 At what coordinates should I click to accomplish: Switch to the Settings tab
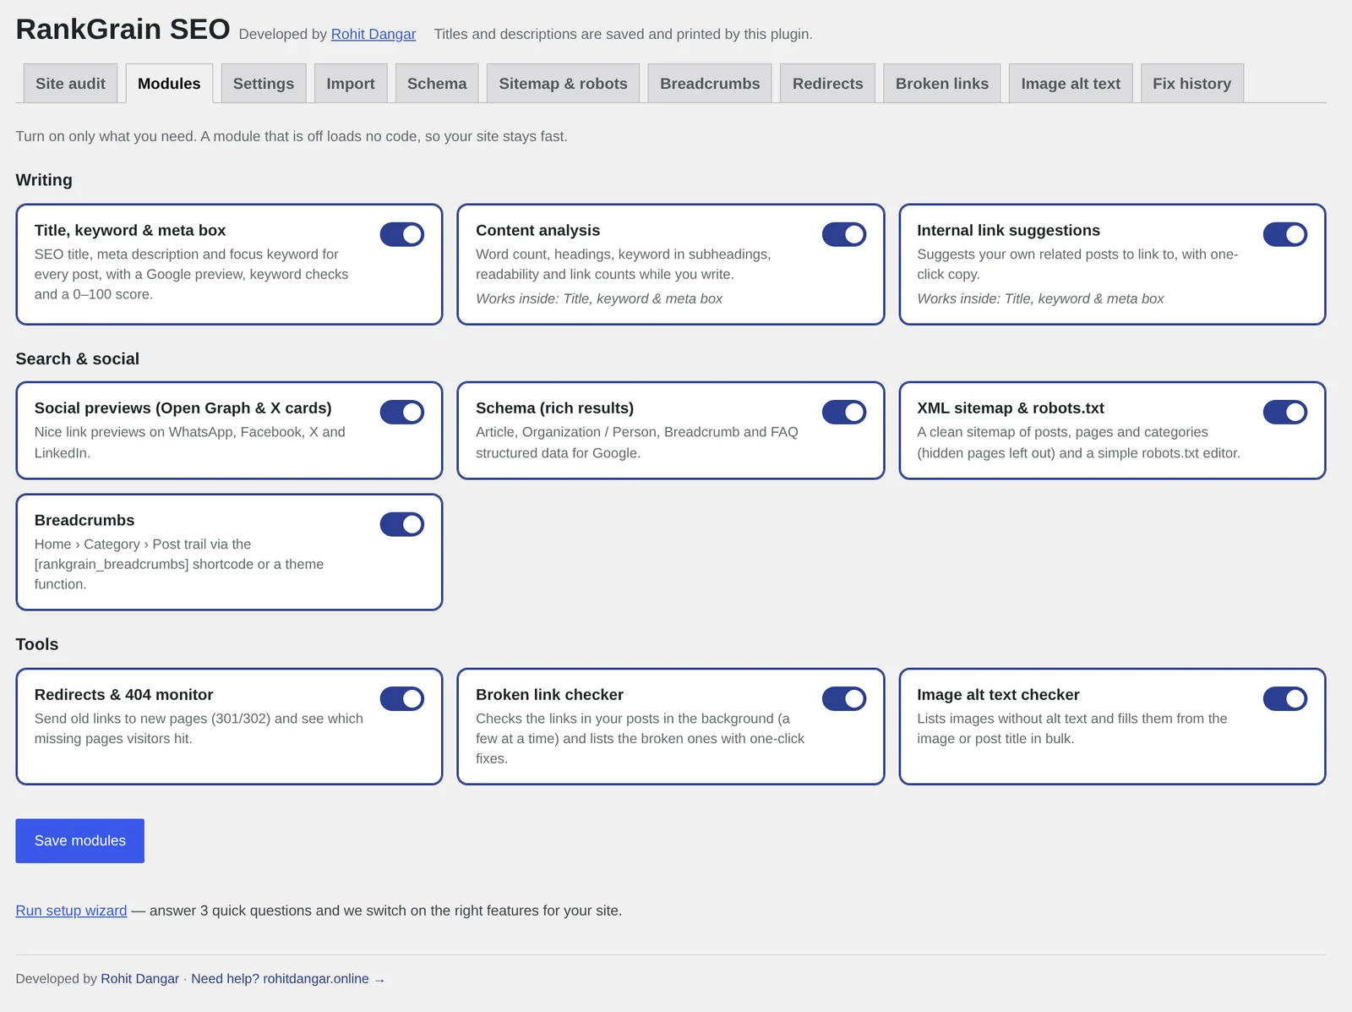pyautogui.click(x=264, y=84)
